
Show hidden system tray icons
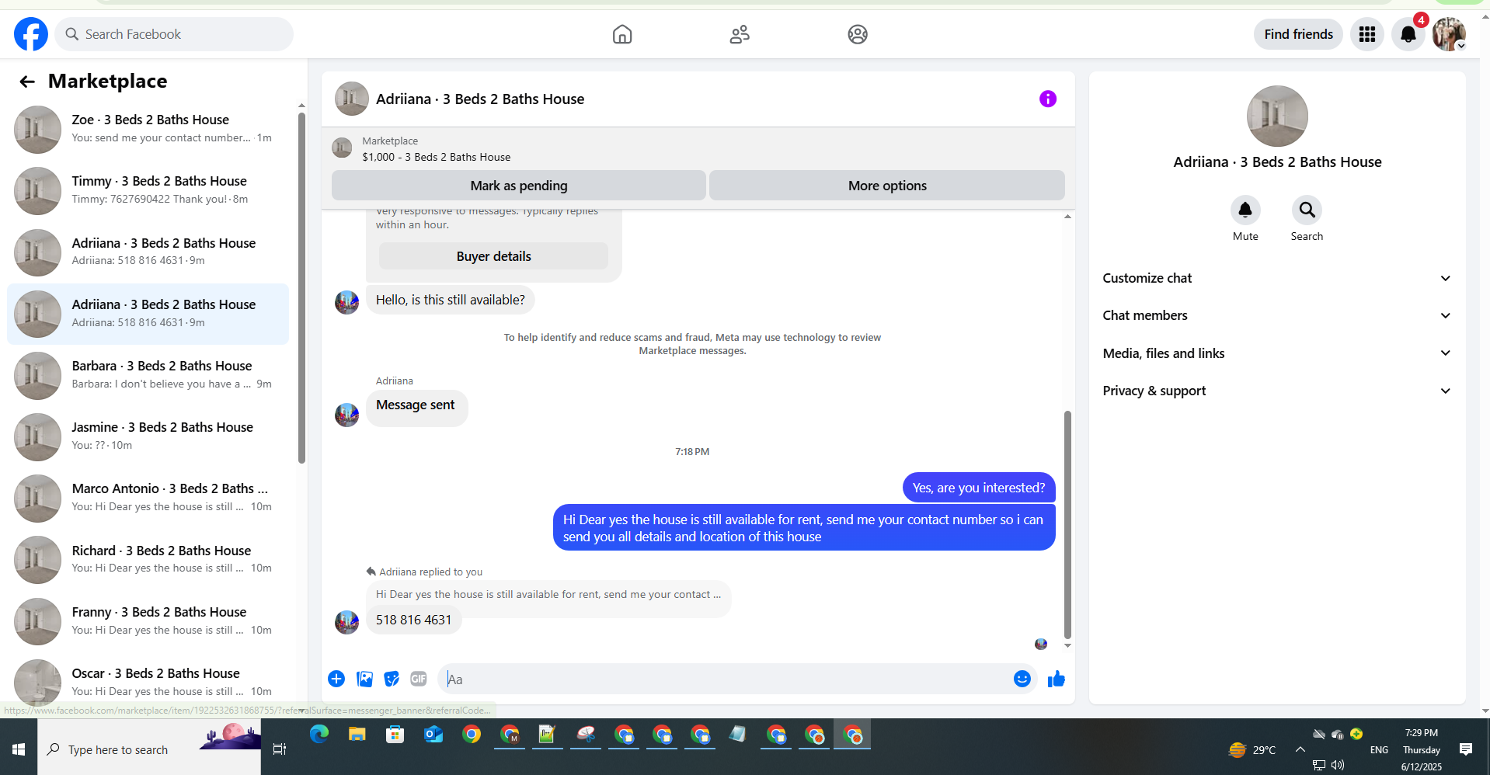click(x=1300, y=749)
